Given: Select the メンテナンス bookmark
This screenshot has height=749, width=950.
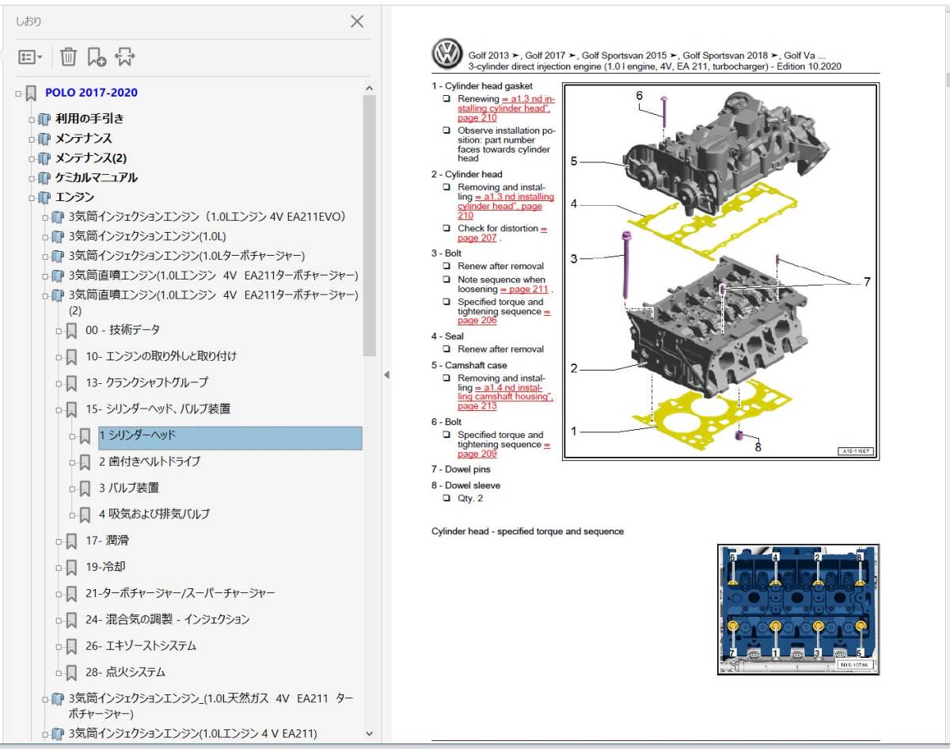Looking at the screenshot, I should click(83, 139).
